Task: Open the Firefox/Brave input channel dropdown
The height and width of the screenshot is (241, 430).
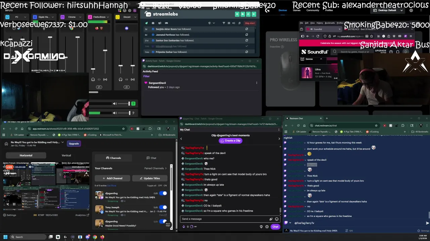Action: tap(108, 17)
